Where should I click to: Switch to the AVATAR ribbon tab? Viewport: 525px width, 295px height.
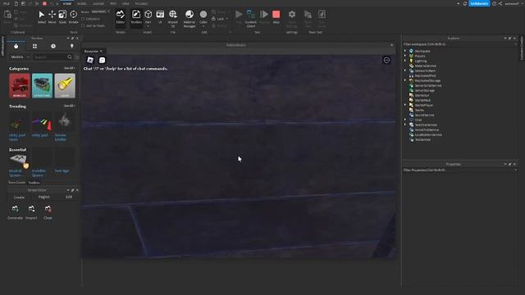(98, 3)
